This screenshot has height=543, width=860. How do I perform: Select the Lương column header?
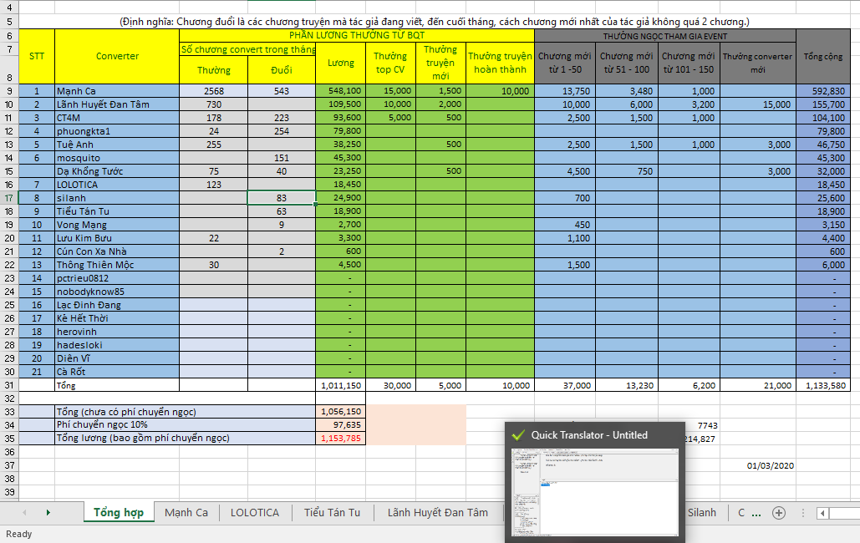[x=341, y=63]
